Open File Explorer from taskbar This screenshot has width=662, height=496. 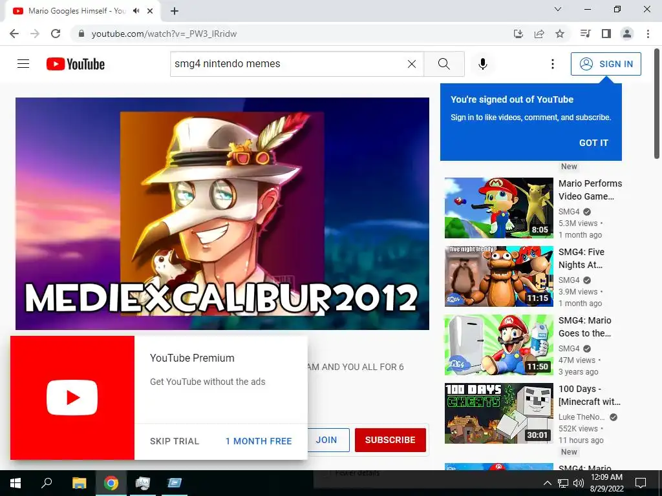click(x=79, y=483)
